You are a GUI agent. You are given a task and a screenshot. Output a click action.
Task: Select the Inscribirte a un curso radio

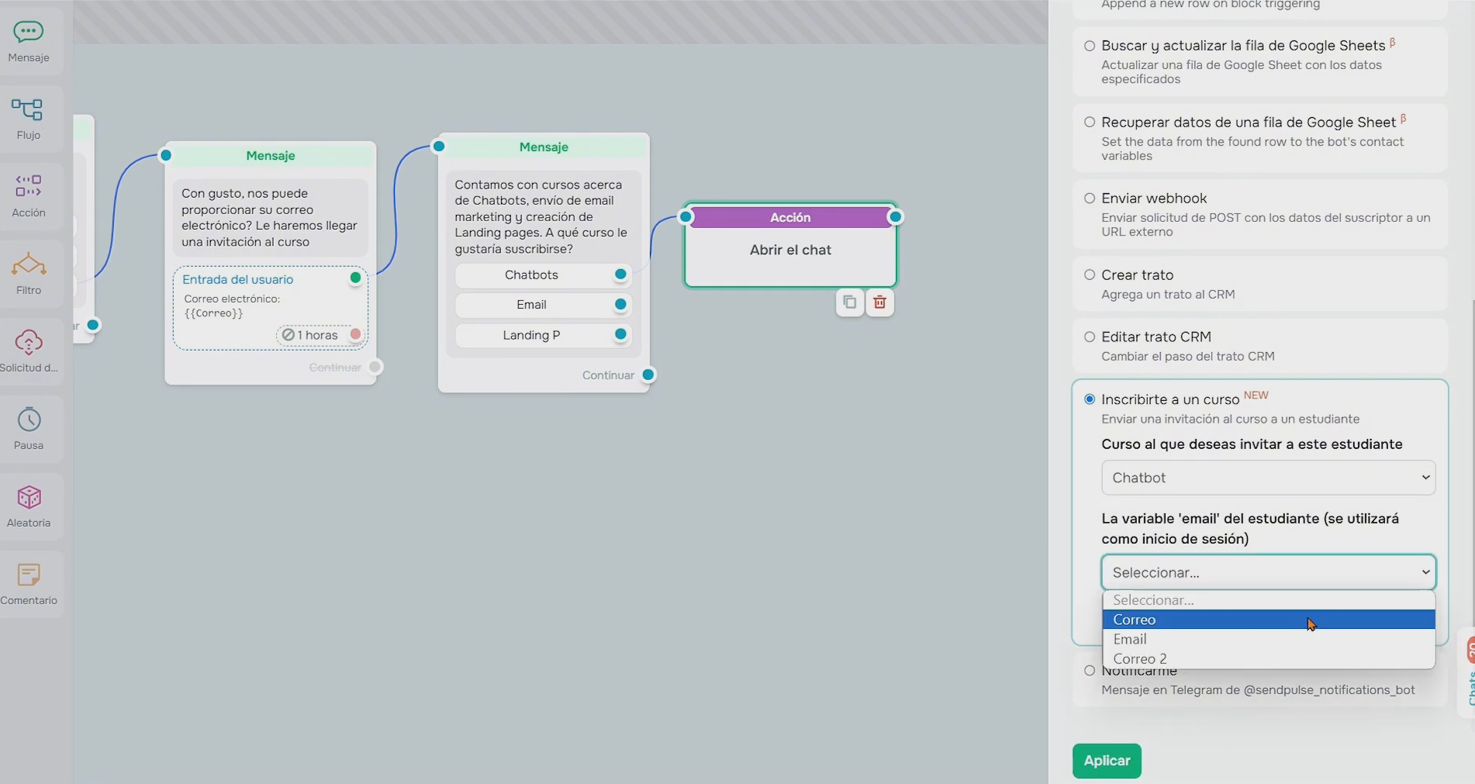(1090, 399)
